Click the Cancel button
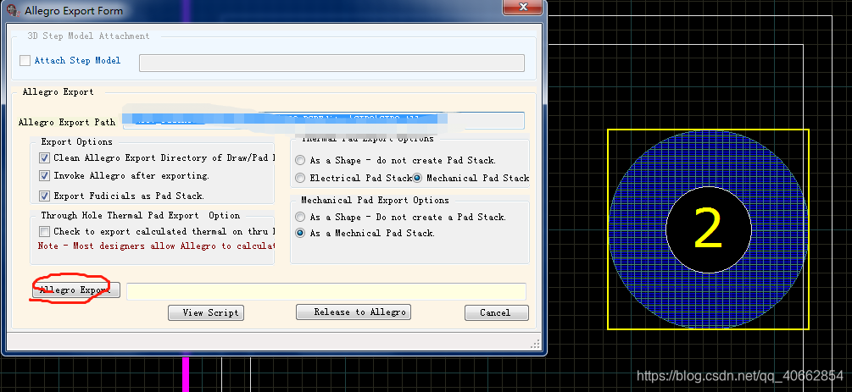This screenshot has height=392, width=852. pos(497,312)
